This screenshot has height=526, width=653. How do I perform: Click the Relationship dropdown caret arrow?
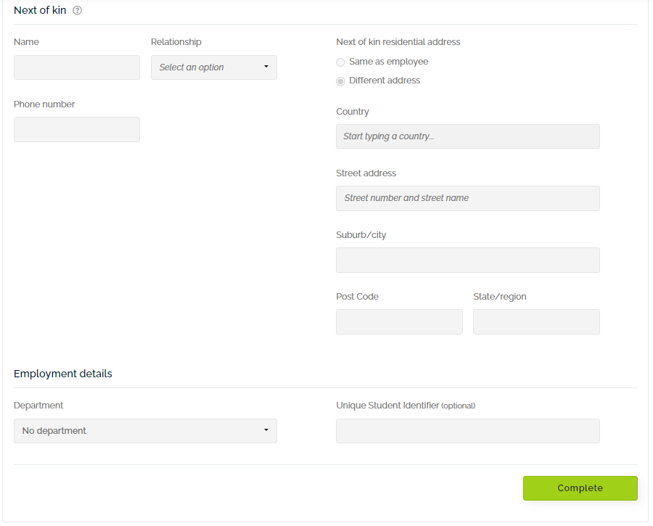click(266, 67)
